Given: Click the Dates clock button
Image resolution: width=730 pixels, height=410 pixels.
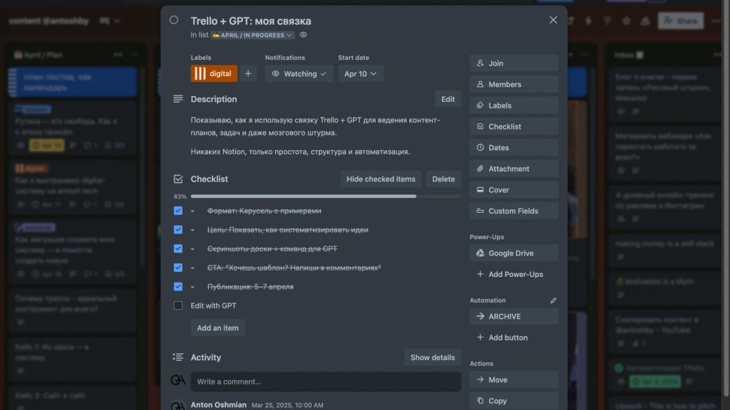Looking at the screenshot, I should [x=513, y=147].
